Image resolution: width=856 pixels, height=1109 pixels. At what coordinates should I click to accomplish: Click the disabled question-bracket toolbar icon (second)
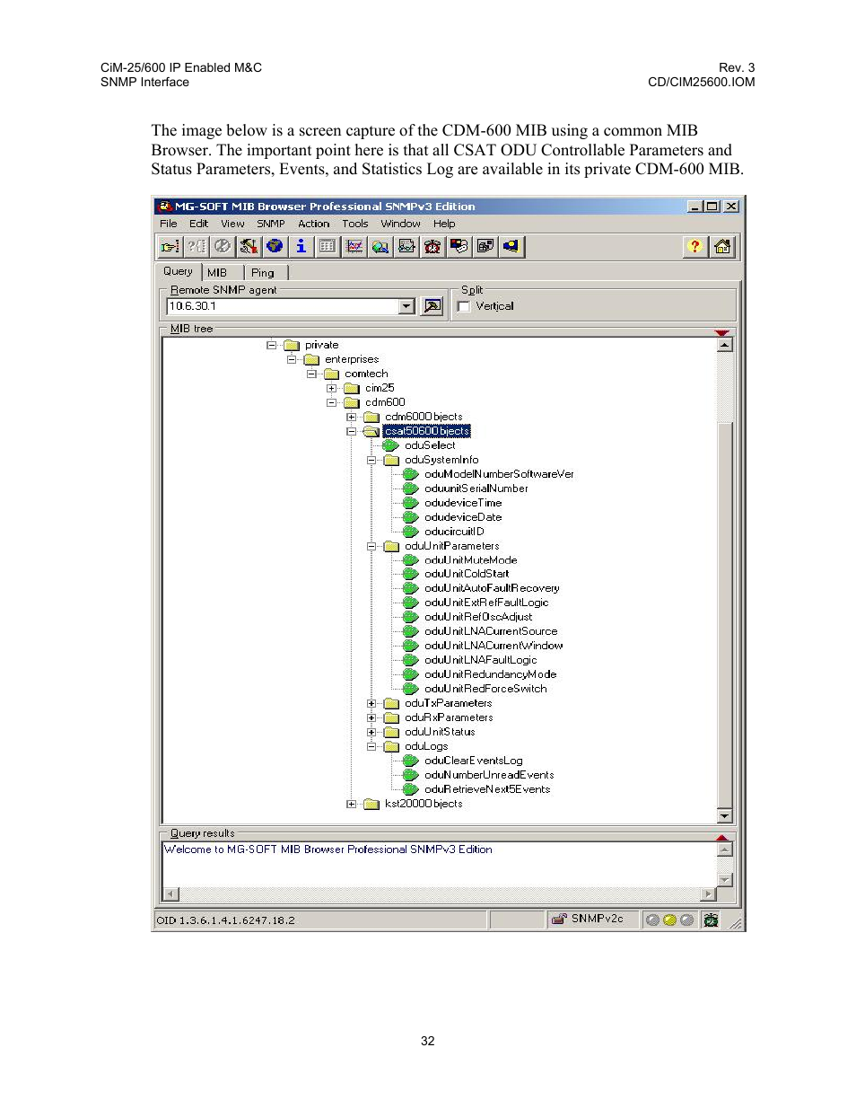197,246
